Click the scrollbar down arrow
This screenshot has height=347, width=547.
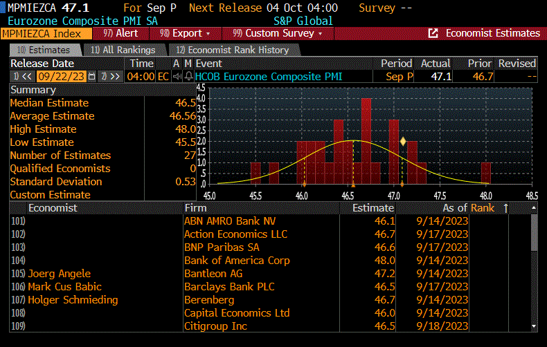pyautogui.click(x=534, y=326)
